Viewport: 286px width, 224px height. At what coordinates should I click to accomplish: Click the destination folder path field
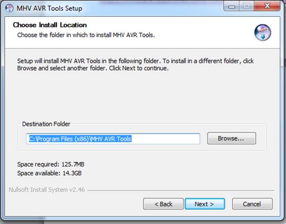pos(113,139)
